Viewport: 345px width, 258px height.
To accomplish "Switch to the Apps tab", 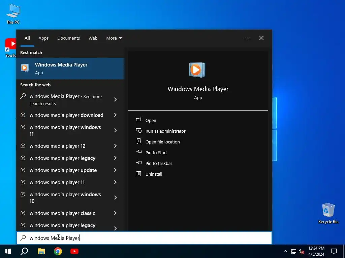I will (x=43, y=38).
